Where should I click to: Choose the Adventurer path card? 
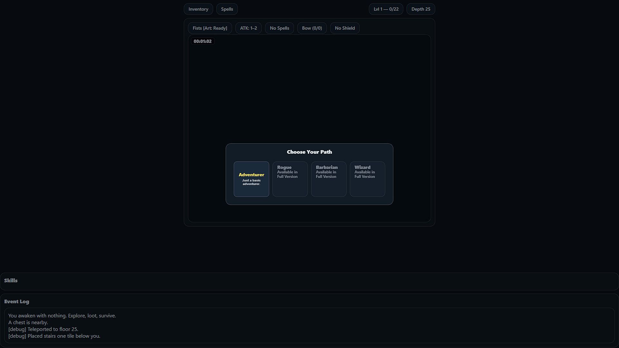click(251, 179)
